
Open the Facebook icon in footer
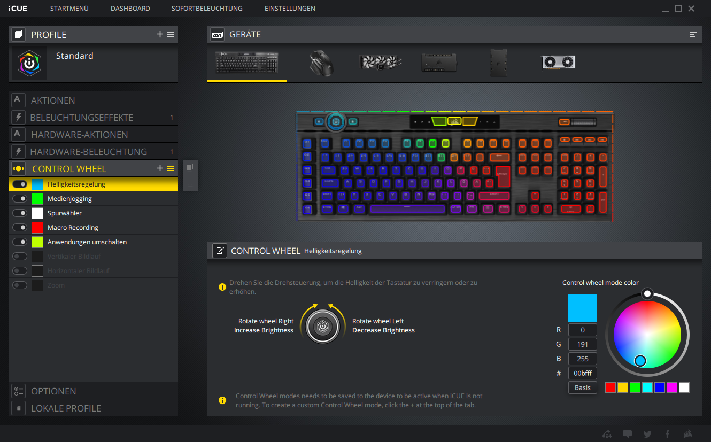[x=667, y=434]
